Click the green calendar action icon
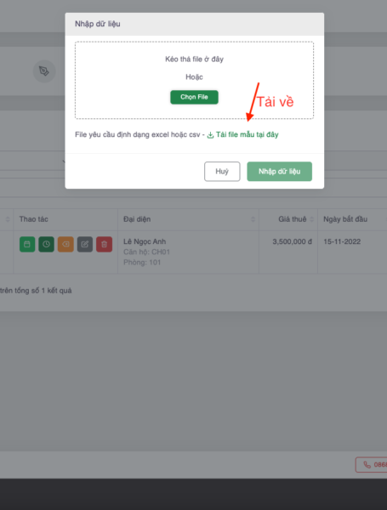The height and width of the screenshot is (510, 387). click(x=27, y=244)
